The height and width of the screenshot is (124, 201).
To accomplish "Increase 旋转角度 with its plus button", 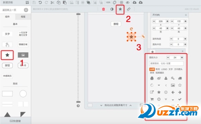I will coord(185,39).
